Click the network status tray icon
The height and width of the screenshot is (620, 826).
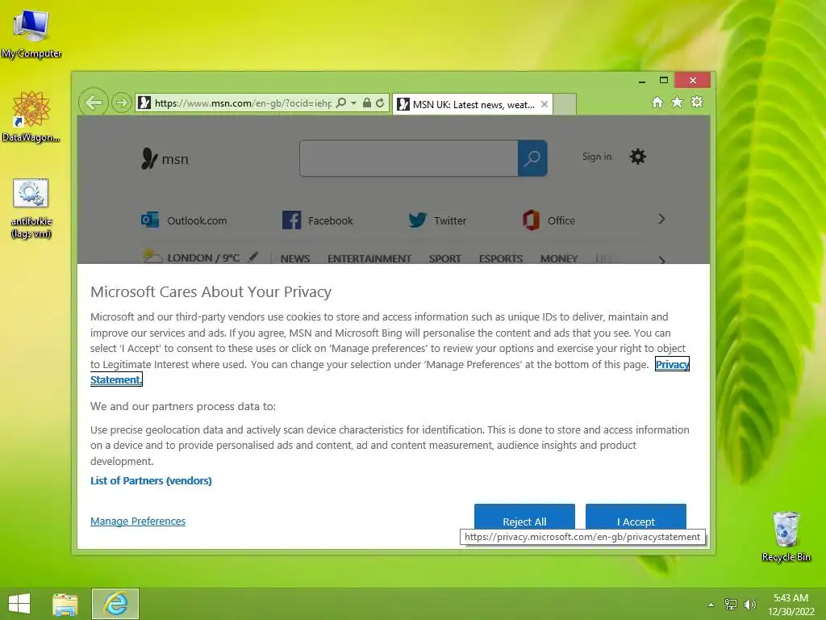coord(731,604)
